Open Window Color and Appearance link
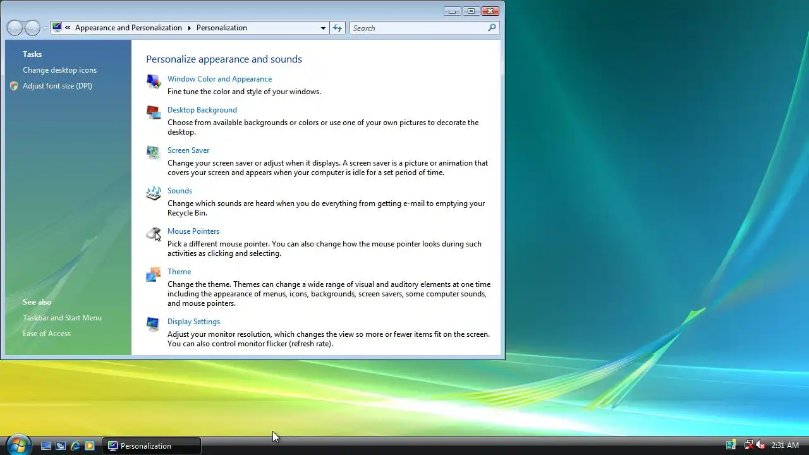This screenshot has height=455, width=809. point(219,79)
